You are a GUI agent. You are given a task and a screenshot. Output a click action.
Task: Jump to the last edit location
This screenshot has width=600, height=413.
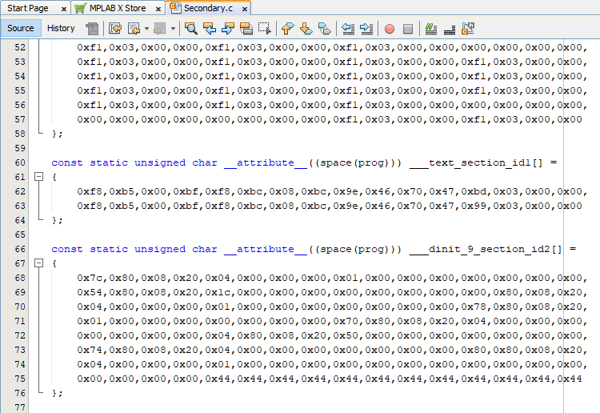[x=115, y=28]
